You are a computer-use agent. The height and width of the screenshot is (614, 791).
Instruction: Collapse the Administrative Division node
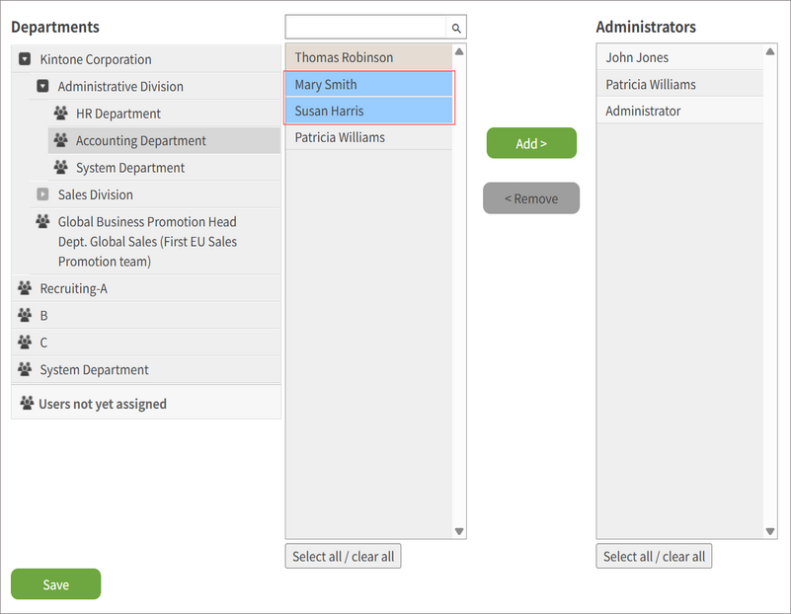pos(42,86)
